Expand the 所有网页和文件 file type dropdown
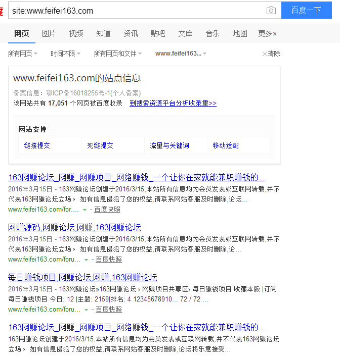This screenshot has height=356, width=340. pos(118,54)
